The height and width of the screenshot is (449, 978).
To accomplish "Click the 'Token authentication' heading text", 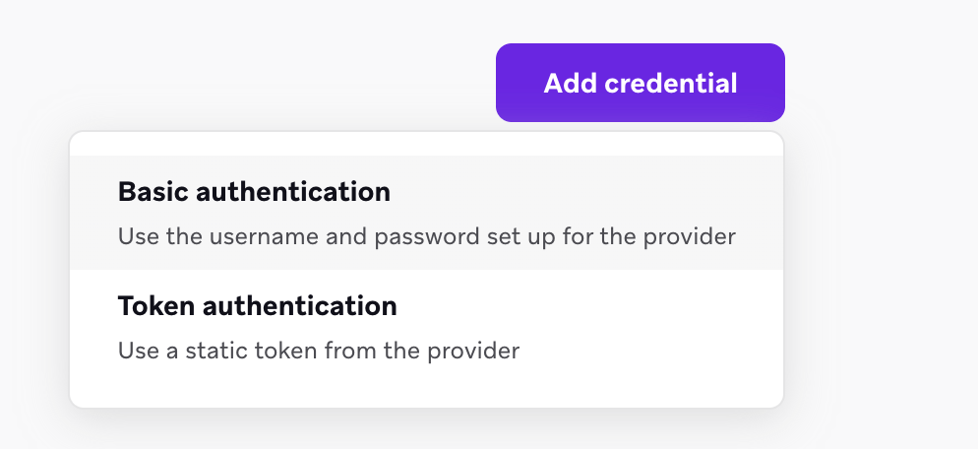I will [x=257, y=306].
